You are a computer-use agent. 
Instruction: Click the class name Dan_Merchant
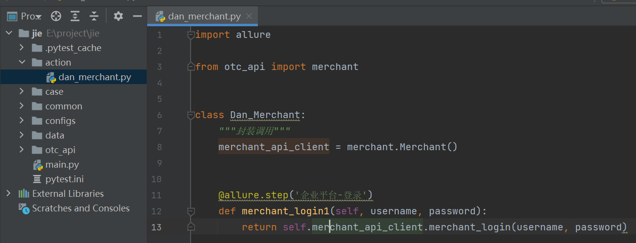[265, 115]
